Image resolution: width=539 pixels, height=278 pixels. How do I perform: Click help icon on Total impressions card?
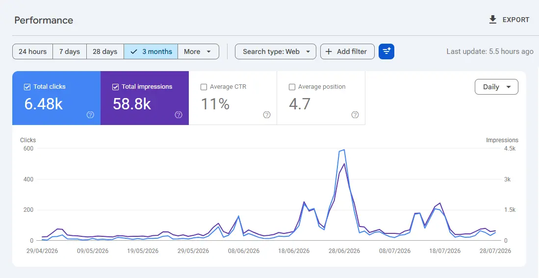pyautogui.click(x=179, y=115)
